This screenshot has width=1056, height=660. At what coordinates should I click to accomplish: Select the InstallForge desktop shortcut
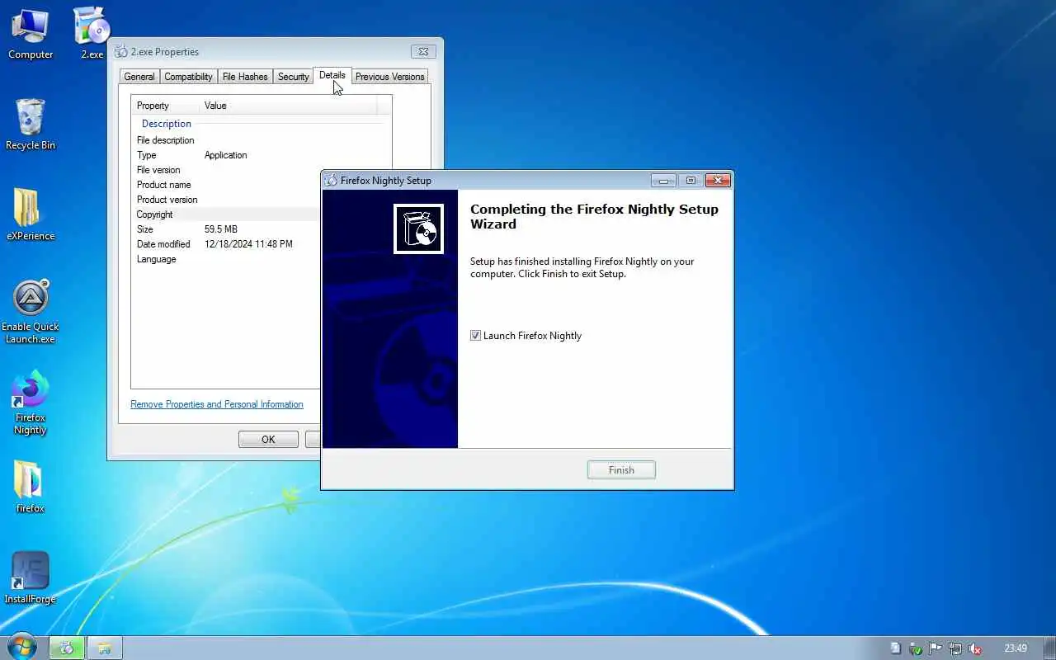click(x=30, y=578)
